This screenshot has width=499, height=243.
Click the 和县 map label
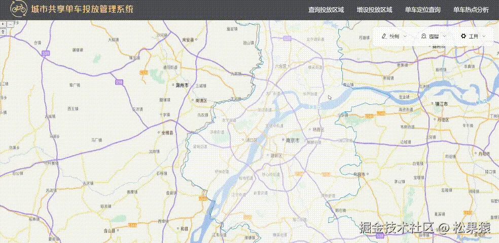(x=184, y=228)
